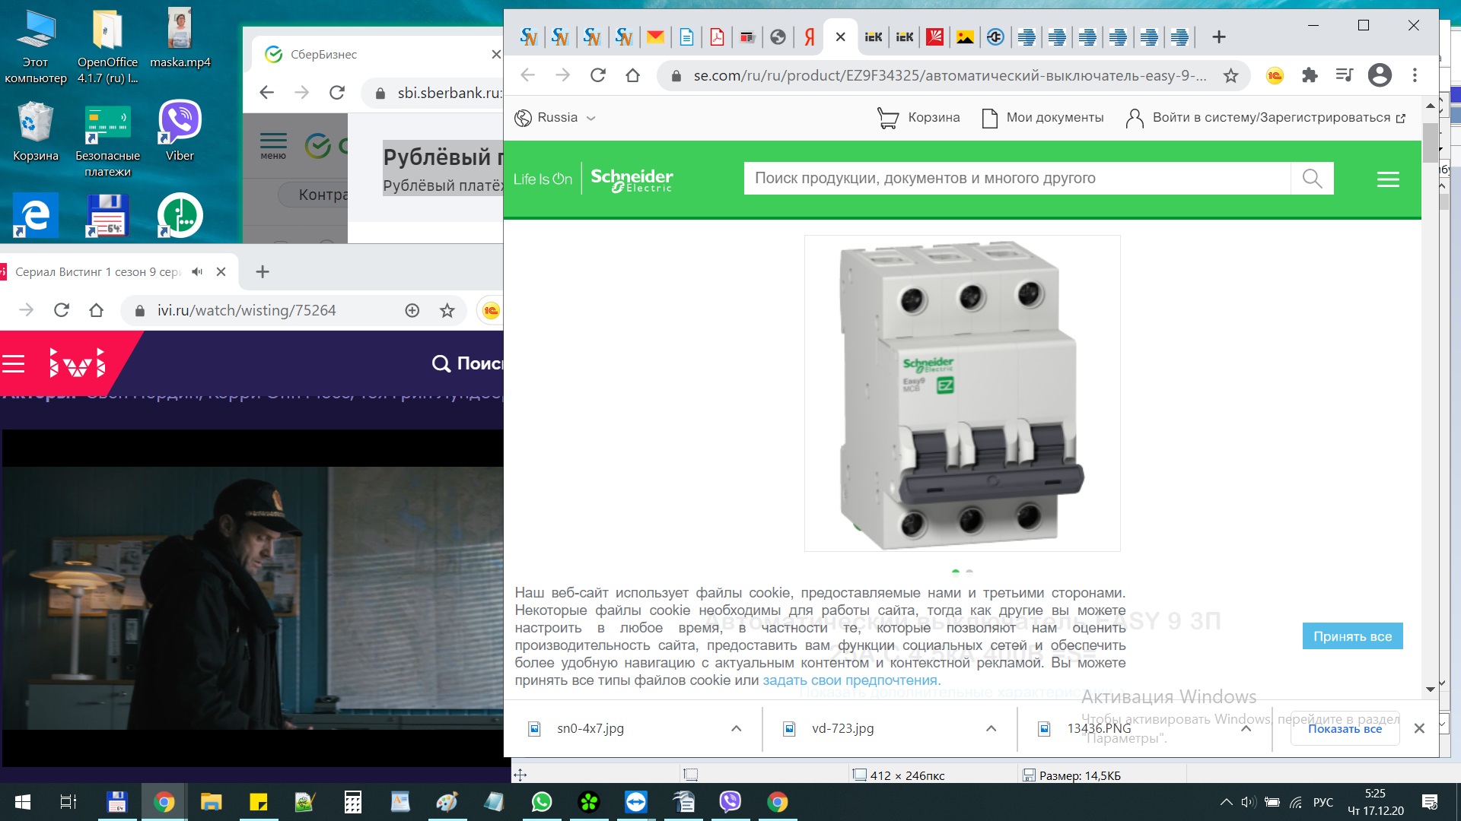The width and height of the screenshot is (1461, 821).
Task: Open the ivi hamburger menu
Action: pos(14,364)
